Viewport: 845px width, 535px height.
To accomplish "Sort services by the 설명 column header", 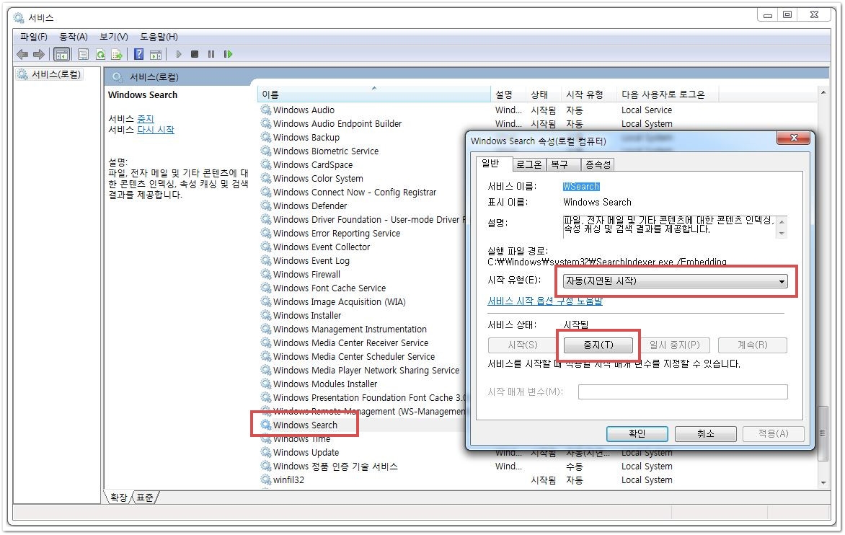I will pyautogui.click(x=508, y=94).
